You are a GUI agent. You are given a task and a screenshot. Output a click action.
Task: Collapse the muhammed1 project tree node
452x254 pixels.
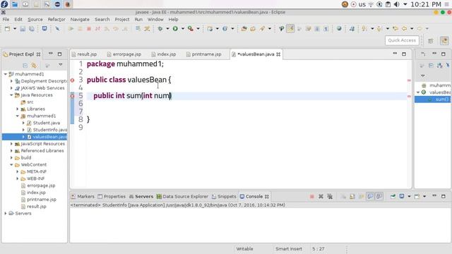[x=5, y=74]
